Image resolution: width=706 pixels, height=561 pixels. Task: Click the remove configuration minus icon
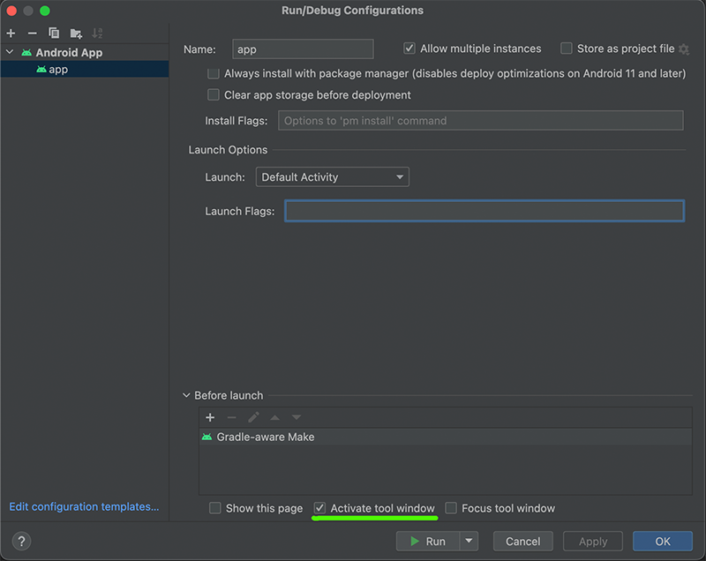(x=32, y=34)
